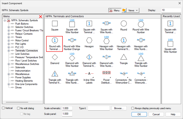This screenshot has height=119, width=183.
Task: Click the Scale panel field
Action: (67, 114)
